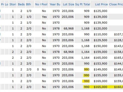This screenshot has height=92, width=123.
Task: Sort by the Year Built column header
Action: click(x=55, y=4)
